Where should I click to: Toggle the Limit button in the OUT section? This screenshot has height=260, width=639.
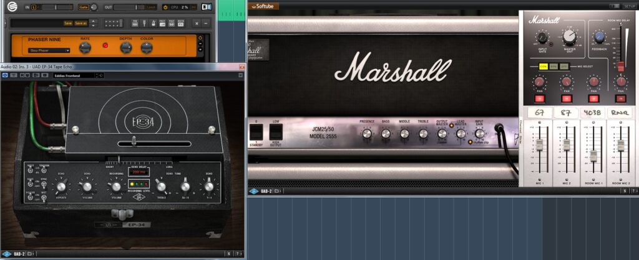pyautogui.click(x=151, y=7)
